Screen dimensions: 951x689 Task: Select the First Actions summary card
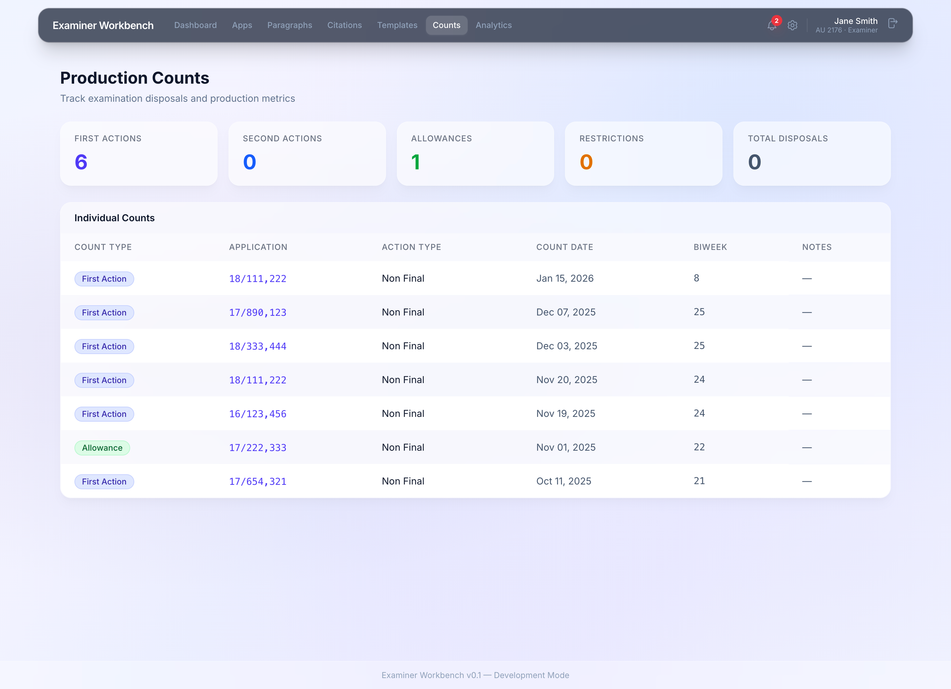point(139,153)
